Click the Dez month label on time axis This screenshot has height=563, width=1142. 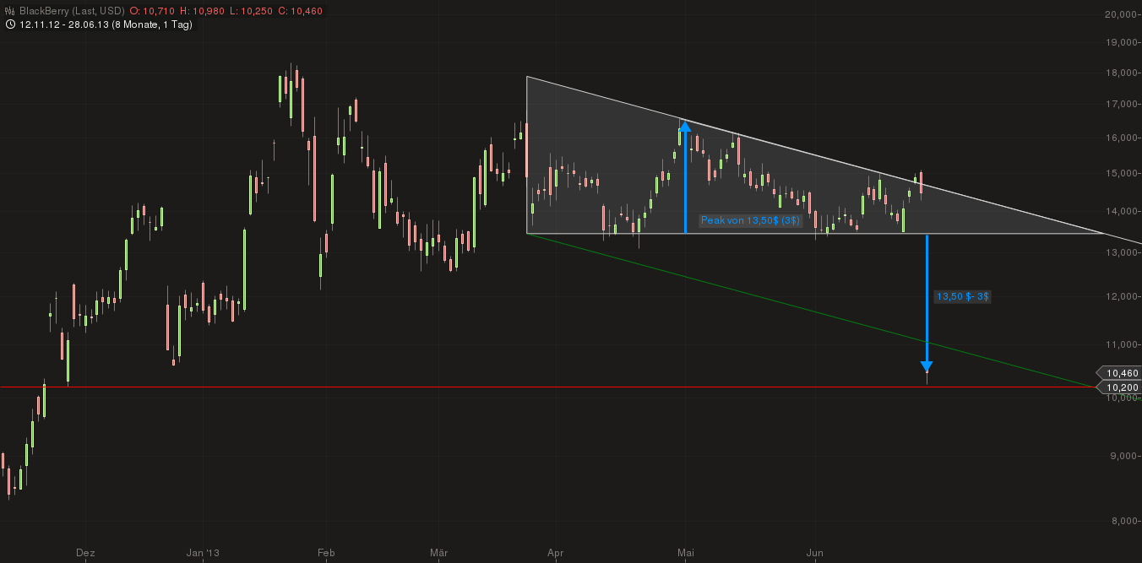[x=84, y=553]
